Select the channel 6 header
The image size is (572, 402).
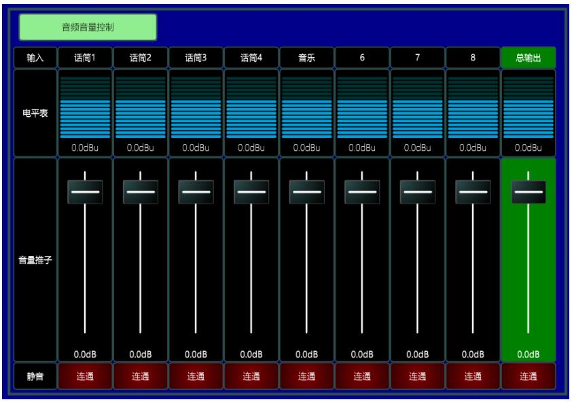coord(362,58)
